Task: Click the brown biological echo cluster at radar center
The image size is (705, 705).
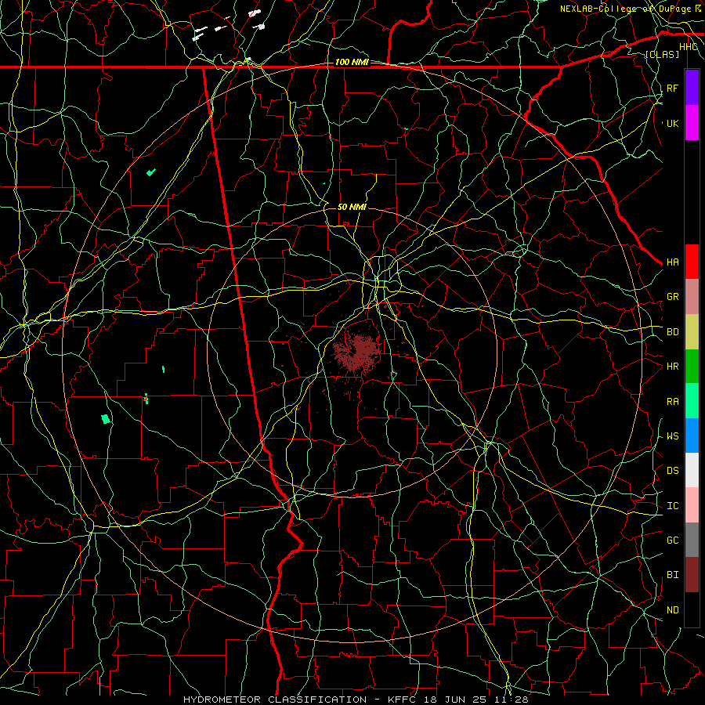Action: pyautogui.click(x=356, y=351)
